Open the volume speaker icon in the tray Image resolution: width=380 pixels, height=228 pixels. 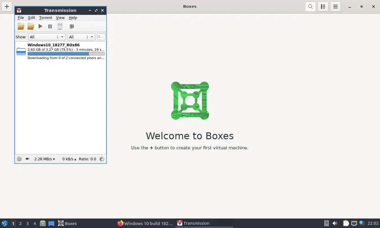335,223
